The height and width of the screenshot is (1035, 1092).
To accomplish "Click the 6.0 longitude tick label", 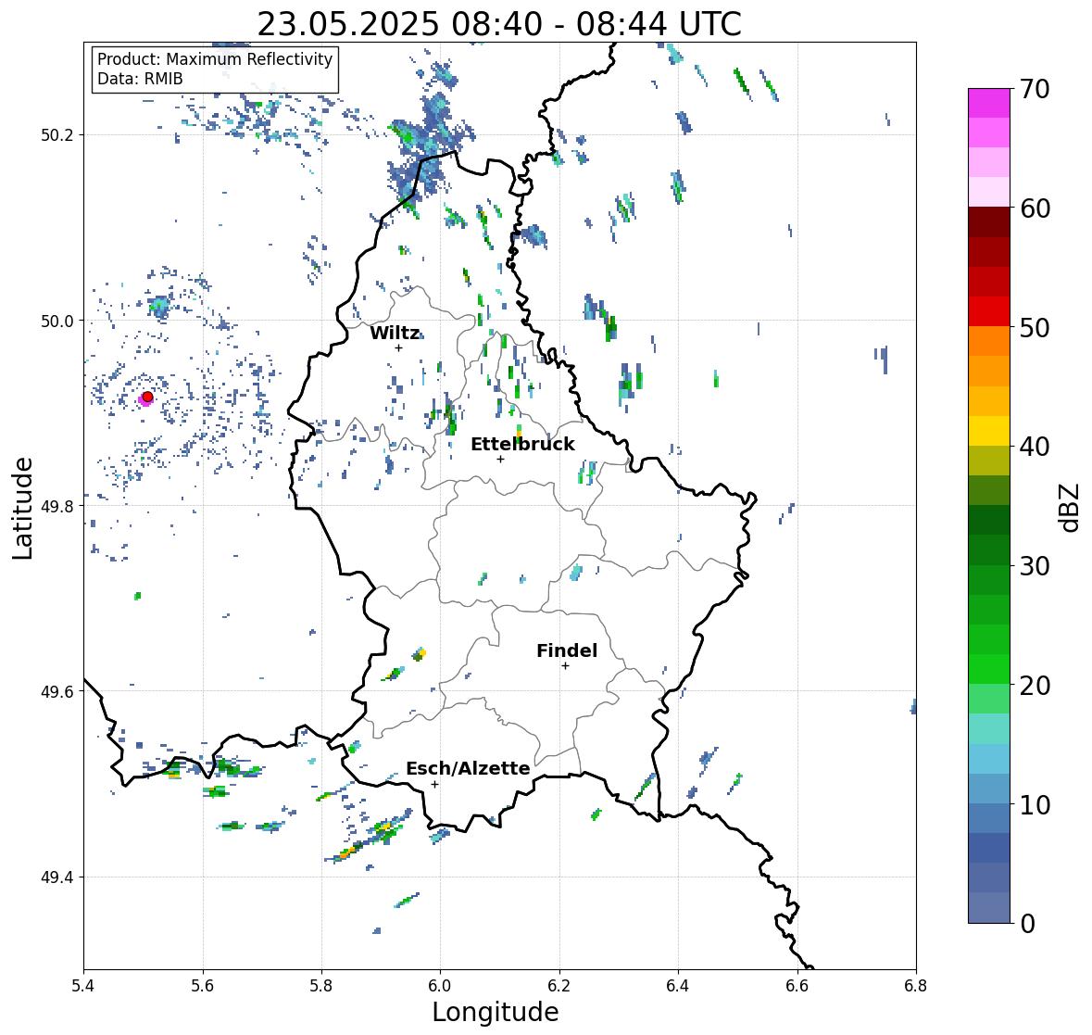I will tap(440, 985).
